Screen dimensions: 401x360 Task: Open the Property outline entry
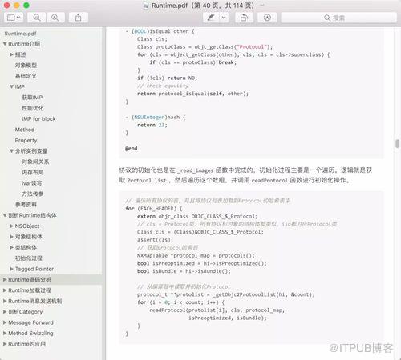click(26, 140)
